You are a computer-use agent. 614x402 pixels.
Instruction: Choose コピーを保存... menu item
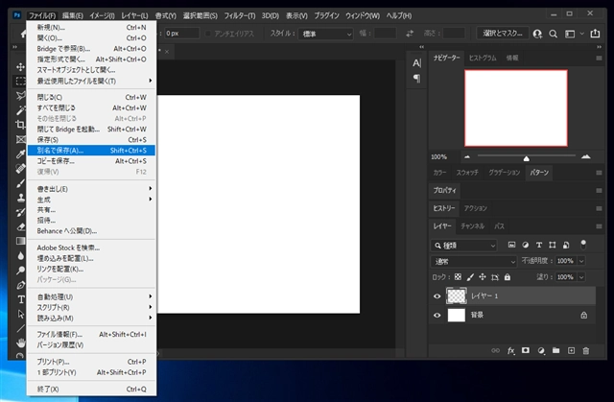(92, 161)
